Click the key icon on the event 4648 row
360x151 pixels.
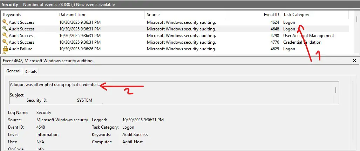[x=5, y=29]
